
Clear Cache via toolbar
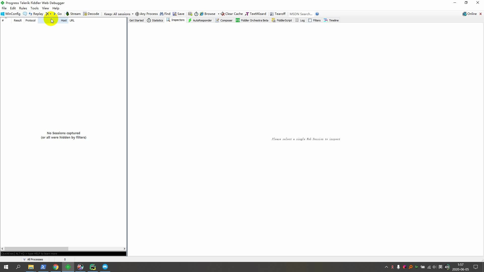click(x=232, y=14)
